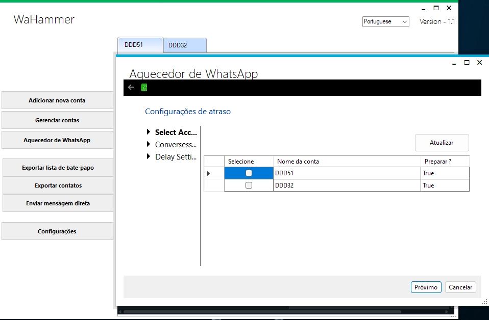Screen dimensions: 489x320
Task: Click the Configurações de atraso heading
Action: (x=188, y=112)
